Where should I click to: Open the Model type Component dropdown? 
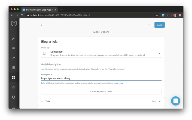tap(101, 53)
